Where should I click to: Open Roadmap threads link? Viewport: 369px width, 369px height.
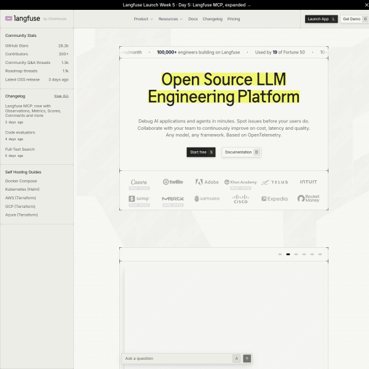(37, 71)
